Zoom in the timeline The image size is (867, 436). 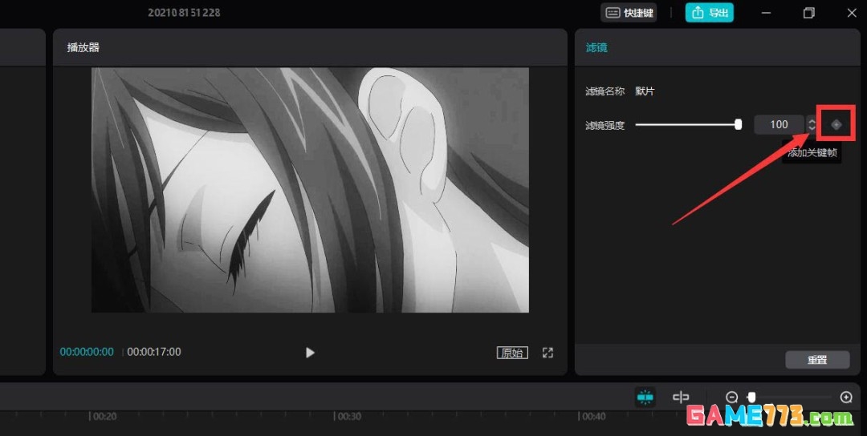846,397
